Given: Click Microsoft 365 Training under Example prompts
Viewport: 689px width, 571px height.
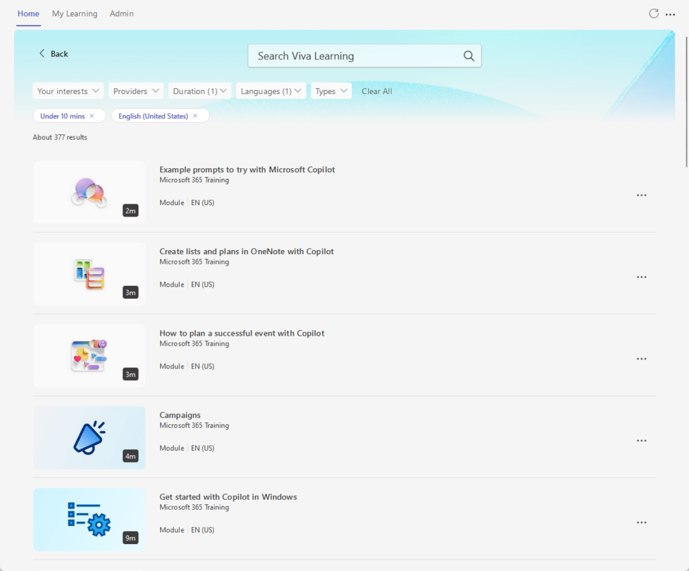Looking at the screenshot, I should (194, 180).
